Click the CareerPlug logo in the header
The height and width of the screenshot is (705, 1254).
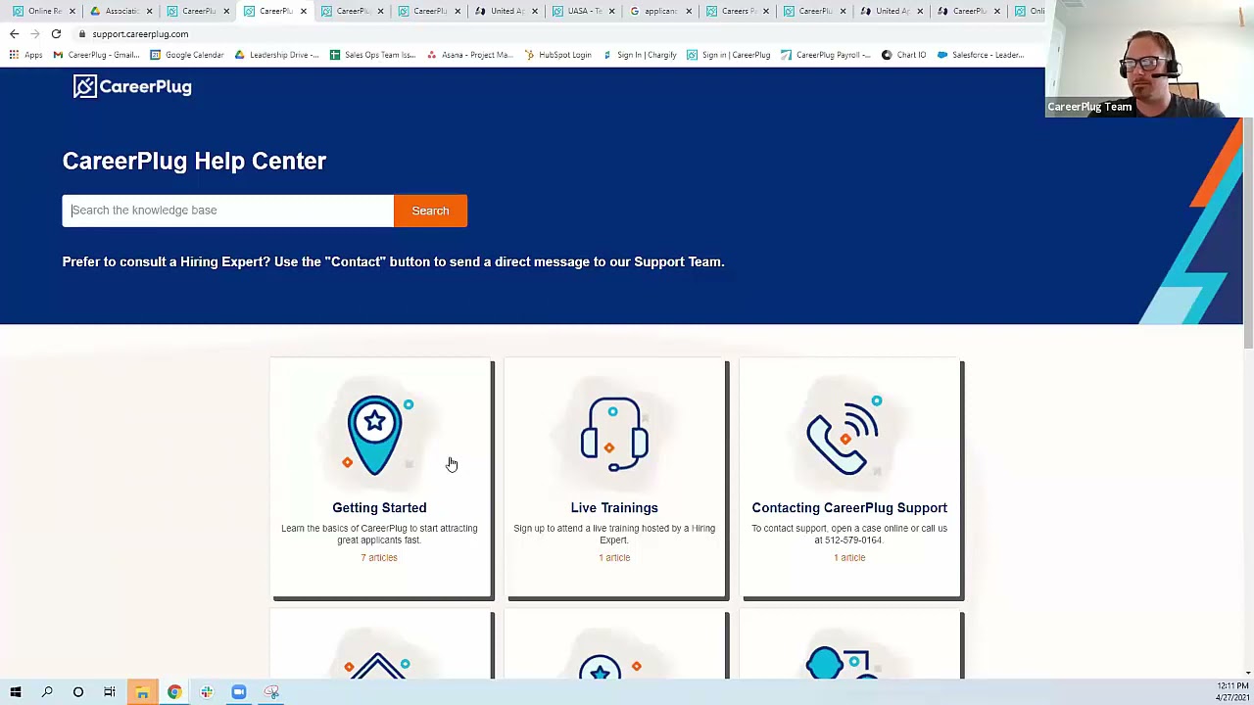point(132,87)
